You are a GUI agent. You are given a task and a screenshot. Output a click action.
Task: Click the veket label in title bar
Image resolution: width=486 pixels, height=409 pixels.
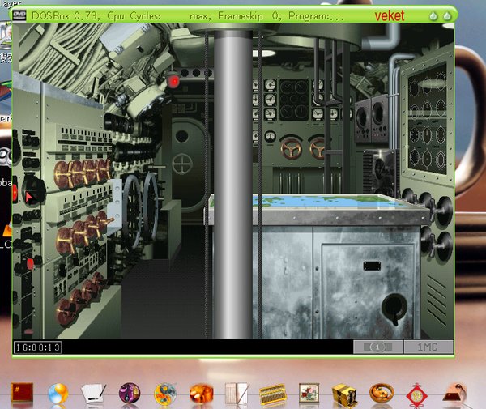click(x=390, y=16)
